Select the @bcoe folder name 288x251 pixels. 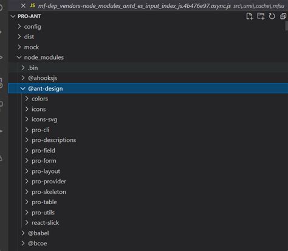(38, 244)
